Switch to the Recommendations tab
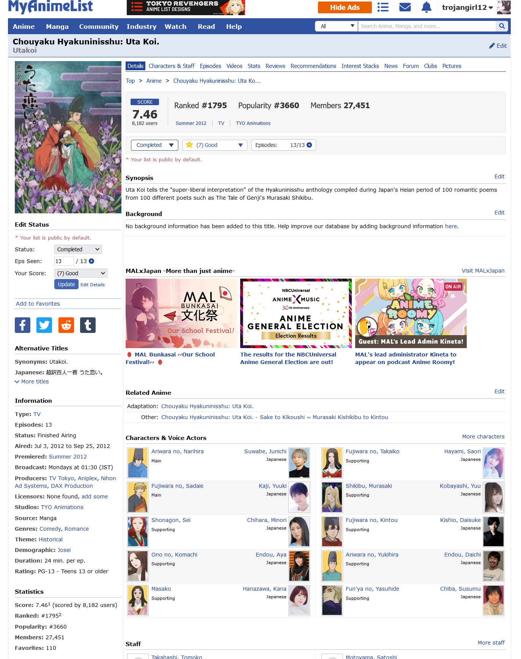Image resolution: width=521 pixels, height=659 pixels. (x=313, y=66)
